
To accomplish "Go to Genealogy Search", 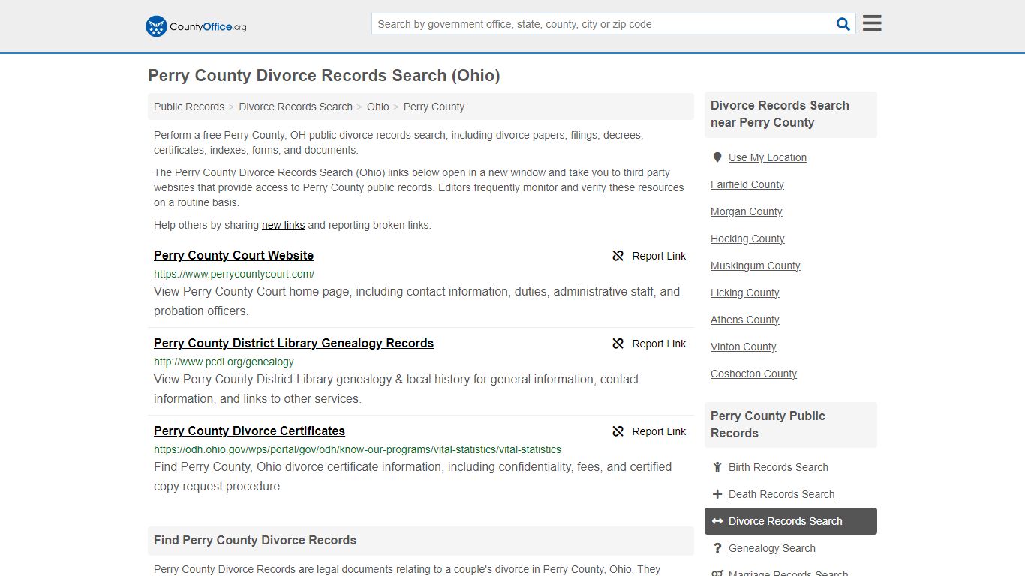I will point(772,548).
